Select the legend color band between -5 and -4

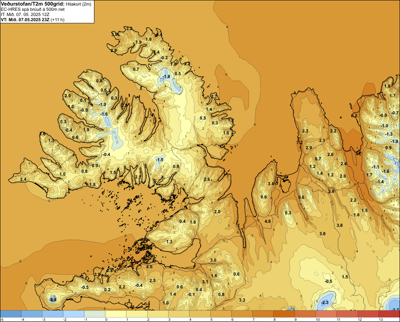pos(10,314)
